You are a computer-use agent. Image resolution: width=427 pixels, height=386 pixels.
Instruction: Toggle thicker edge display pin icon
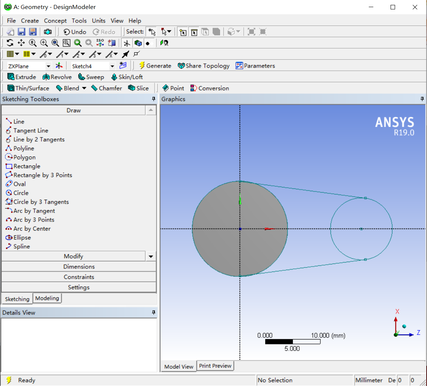pyautogui.click(x=125, y=54)
